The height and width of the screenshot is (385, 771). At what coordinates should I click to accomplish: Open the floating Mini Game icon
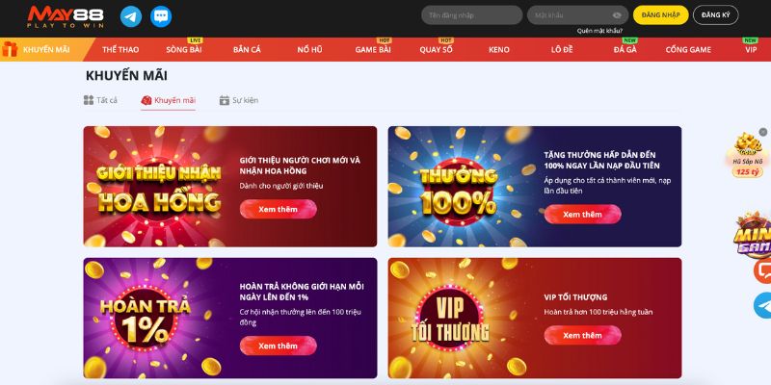coord(753,235)
